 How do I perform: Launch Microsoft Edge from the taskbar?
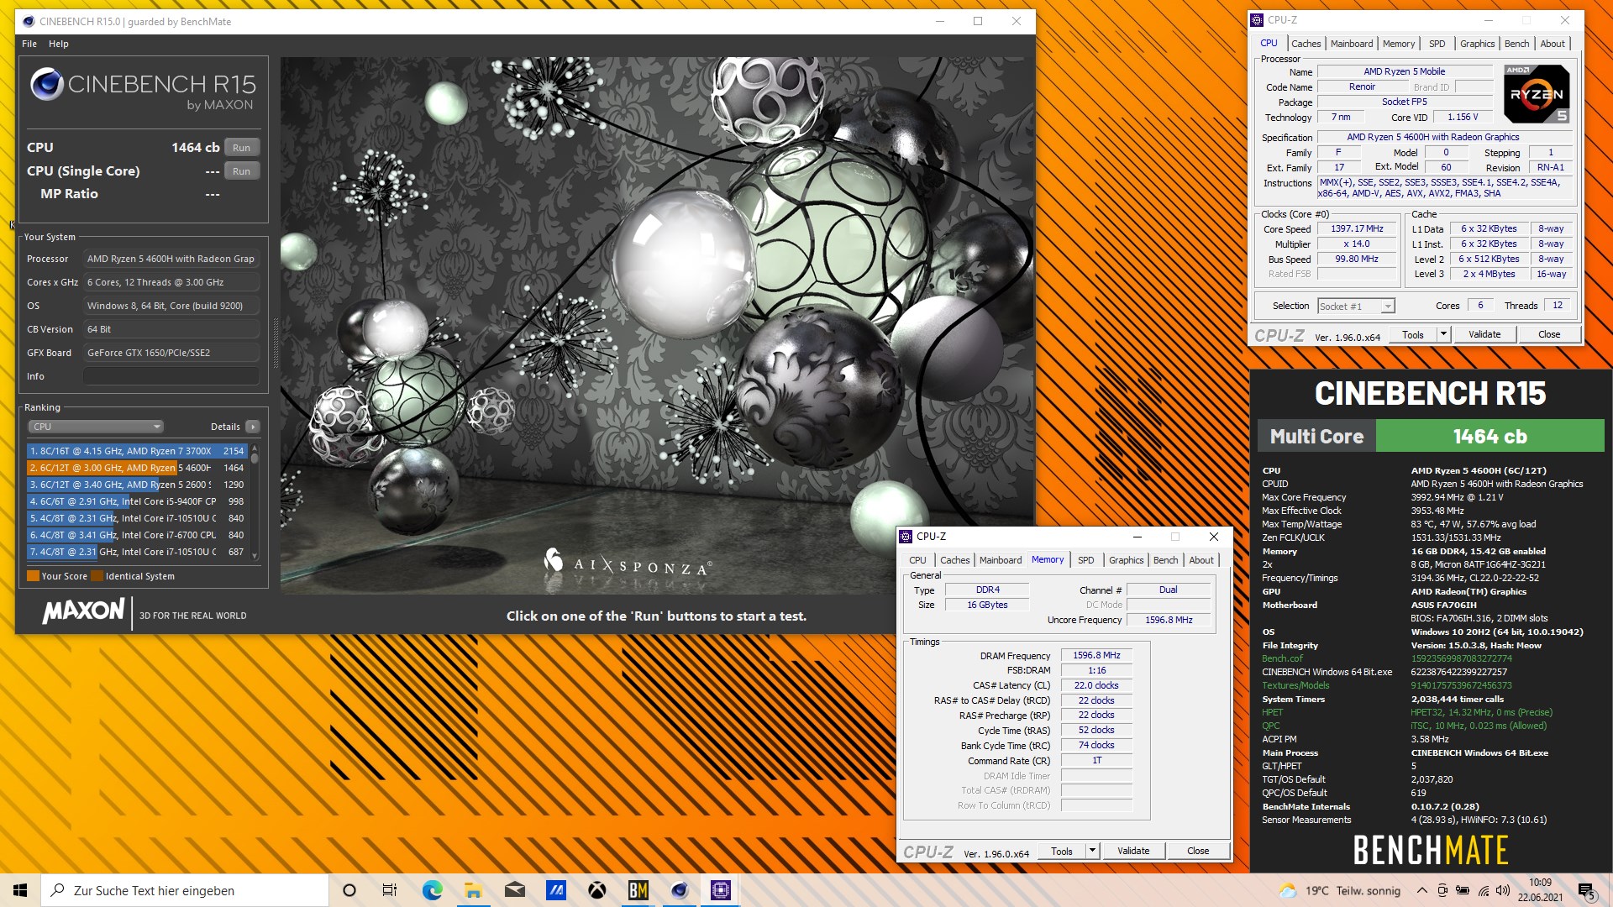(432, 890)
